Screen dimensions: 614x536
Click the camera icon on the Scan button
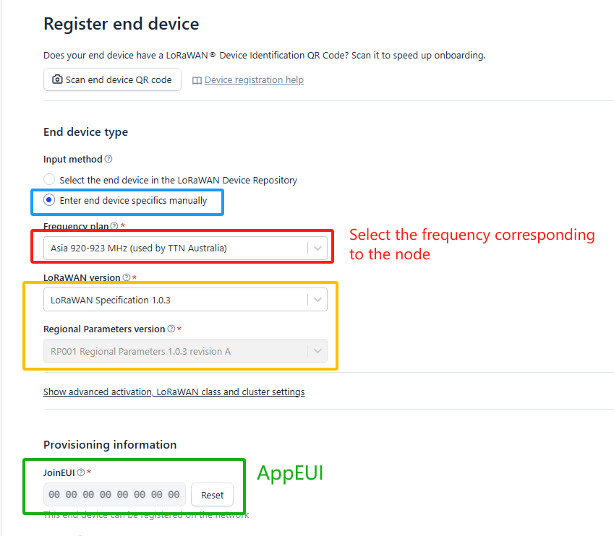click(57, 79)
